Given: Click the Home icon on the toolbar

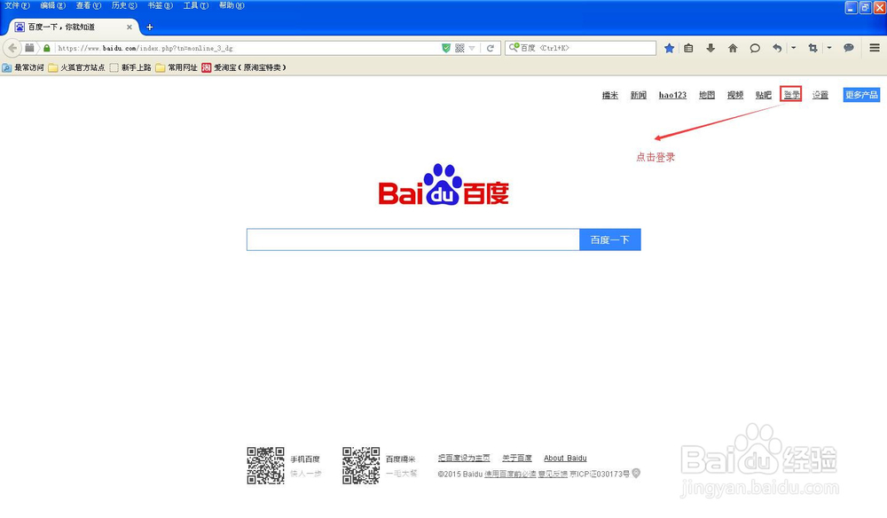Looking at the screenshot, I should tap(733, 48).
